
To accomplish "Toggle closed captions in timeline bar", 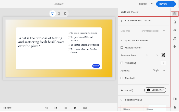I will [x=85, y=108].
